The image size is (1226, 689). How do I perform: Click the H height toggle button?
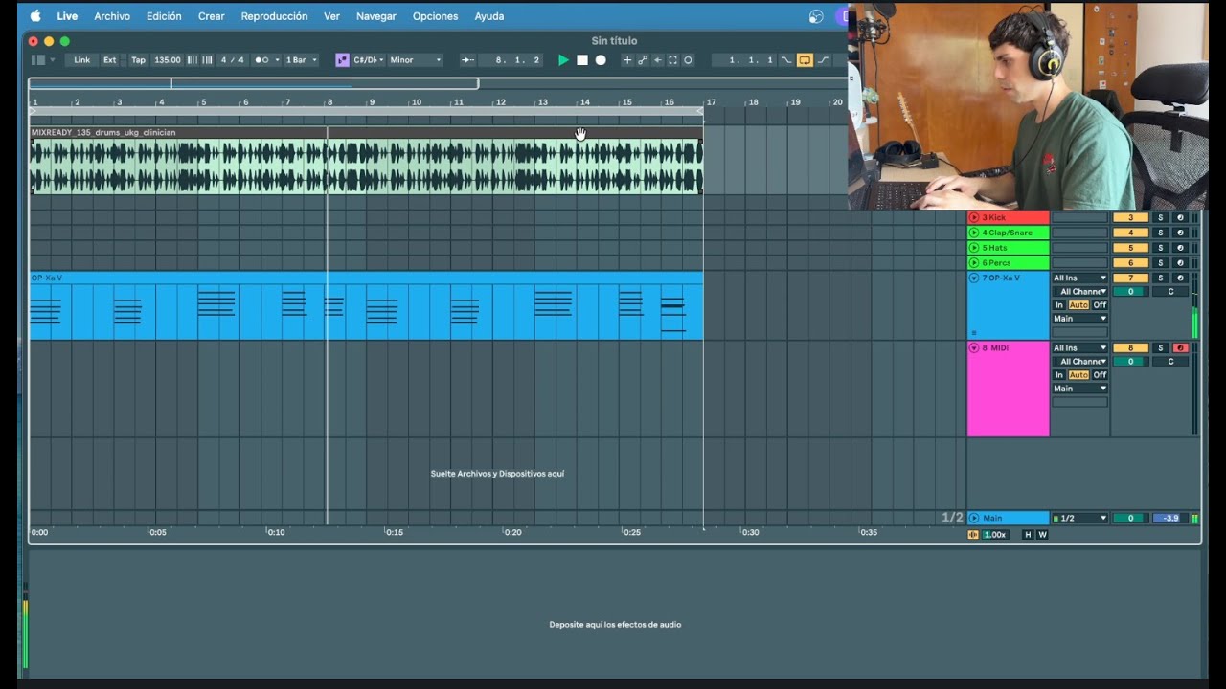(1029, 535)
